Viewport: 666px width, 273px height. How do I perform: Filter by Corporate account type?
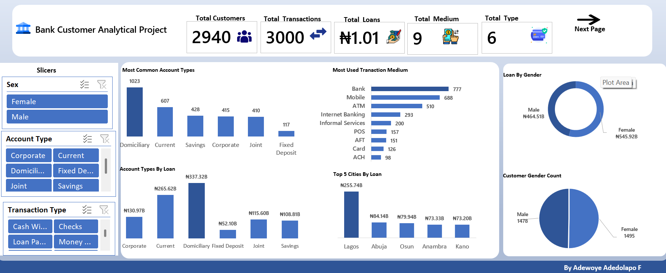coord(29,155)
